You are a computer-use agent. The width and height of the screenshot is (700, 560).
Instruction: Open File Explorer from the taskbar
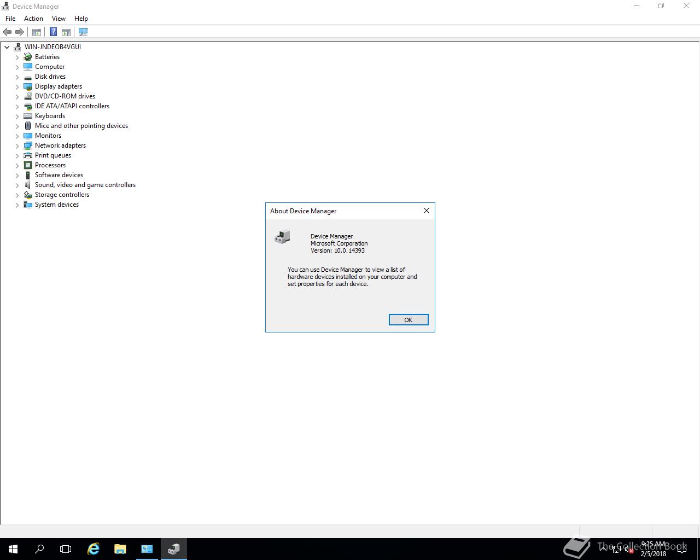pos(120,549)
